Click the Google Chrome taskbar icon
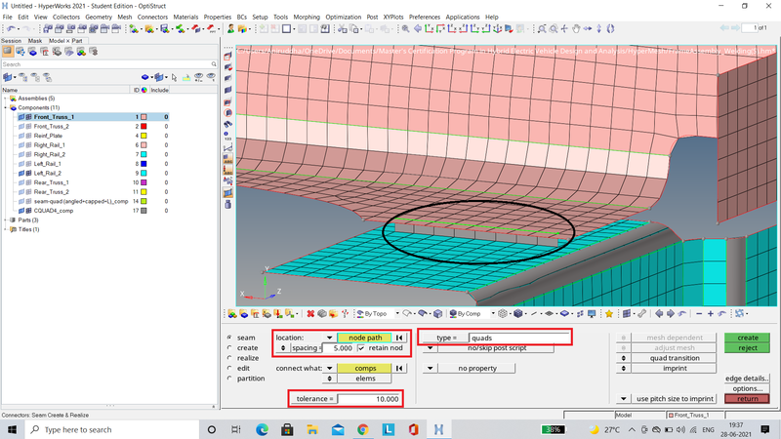The height and width of the screenshot is (439, 781). click(x=362, y=429)
